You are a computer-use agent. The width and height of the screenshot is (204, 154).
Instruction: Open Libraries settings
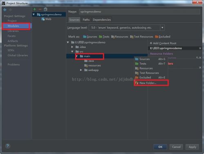13,31
